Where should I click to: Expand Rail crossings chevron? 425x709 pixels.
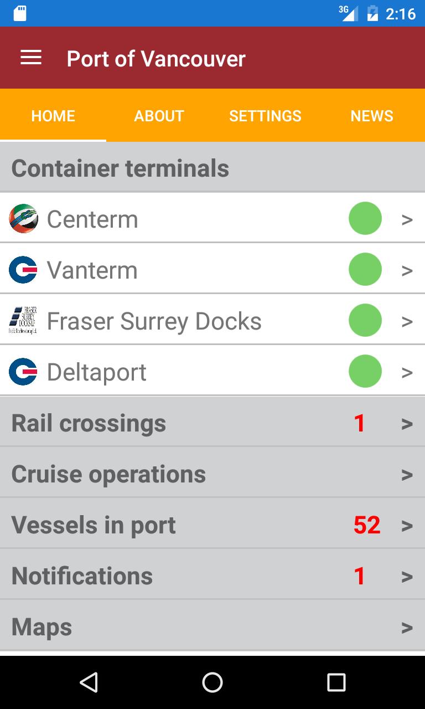pos(407,424)
